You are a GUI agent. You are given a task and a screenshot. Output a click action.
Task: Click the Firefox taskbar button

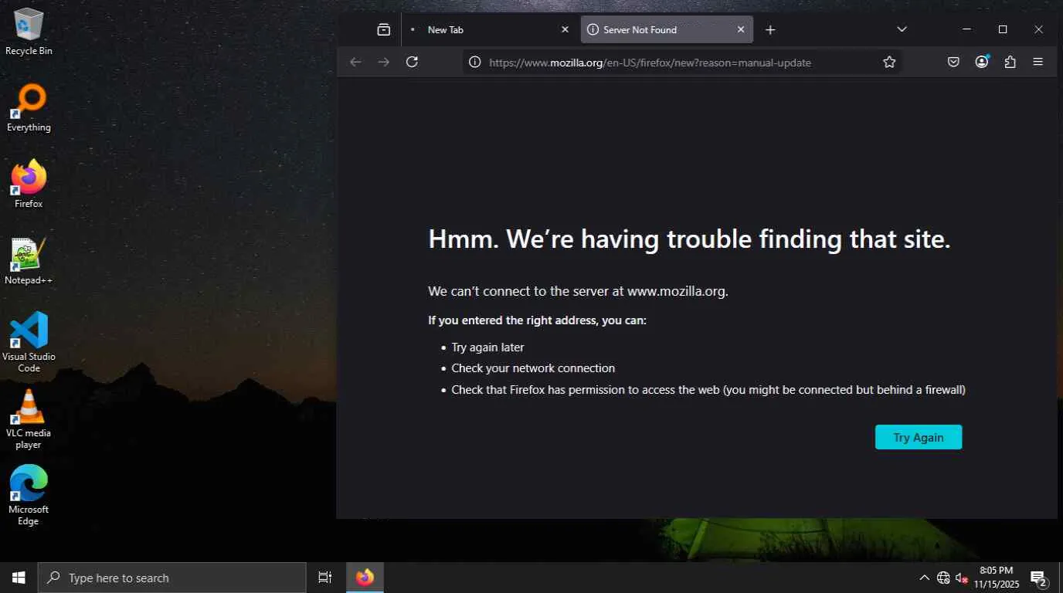pos(365,578)
